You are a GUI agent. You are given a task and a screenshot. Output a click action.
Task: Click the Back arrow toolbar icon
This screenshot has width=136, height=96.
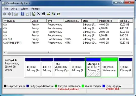click(x=5, y=14)
